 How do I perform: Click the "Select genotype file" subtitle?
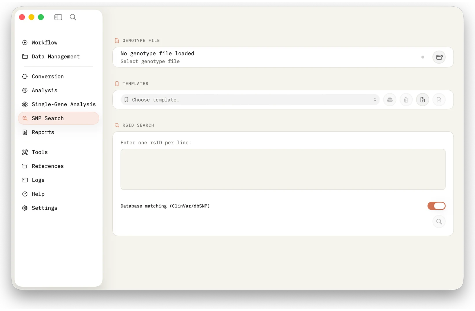tap(150, 61)
